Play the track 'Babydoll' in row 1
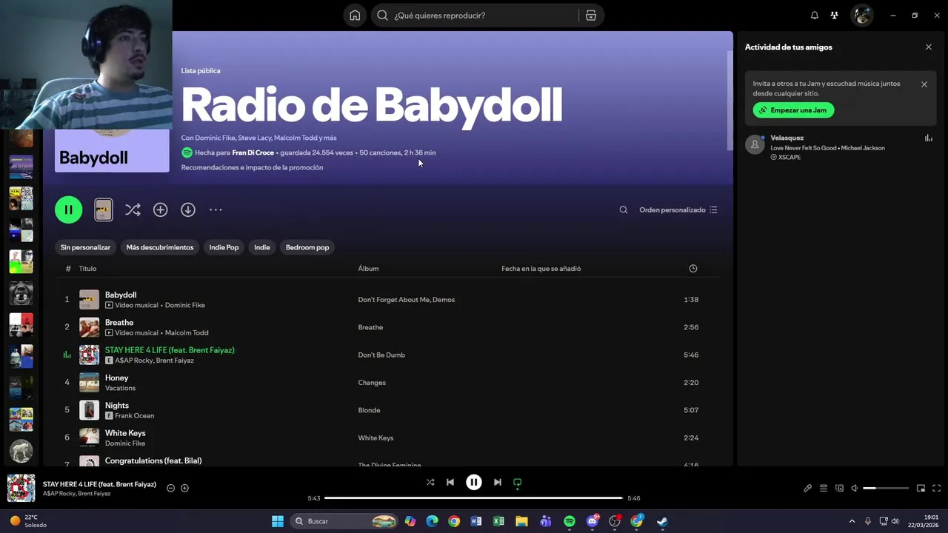The image size is (948, 533). coord(121,295)
